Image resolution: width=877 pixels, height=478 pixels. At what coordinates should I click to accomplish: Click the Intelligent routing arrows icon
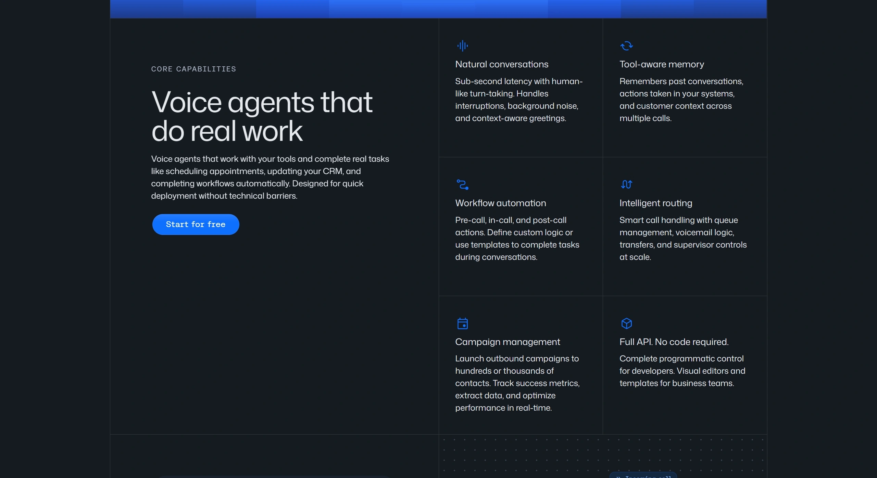tap(626, 185)
